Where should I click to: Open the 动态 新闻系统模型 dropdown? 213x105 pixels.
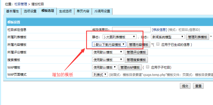168,37
